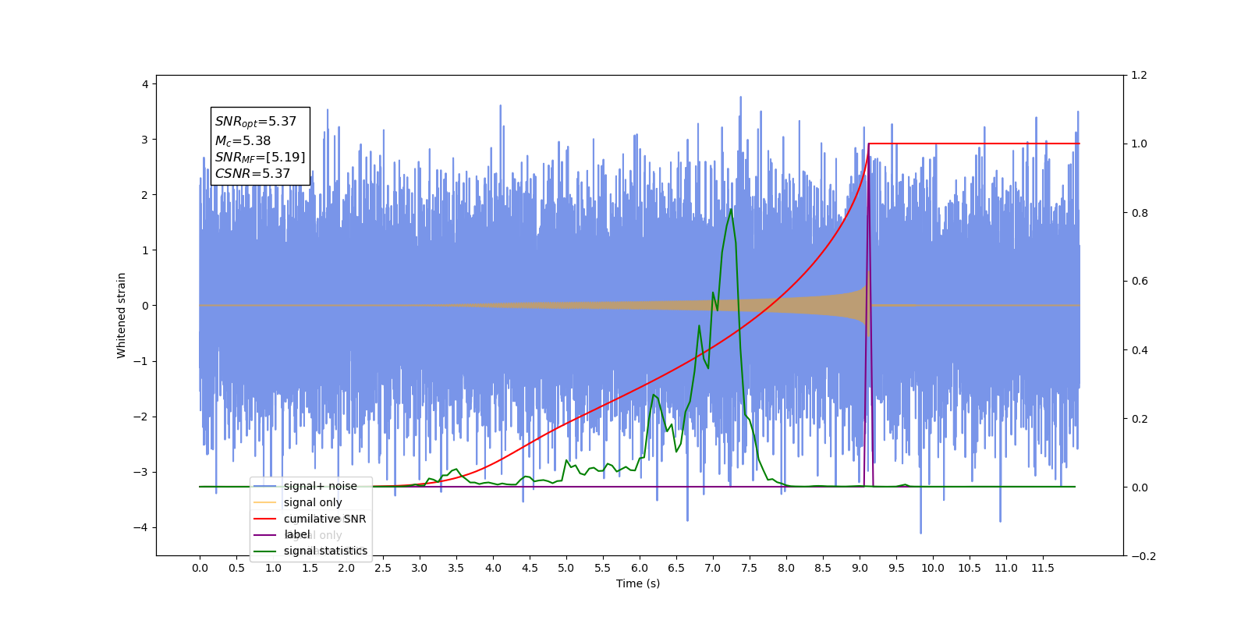The image size is (1248, 624).
Task: Click the time-axis tick label 3.0
Action: [x=420, y=568]
